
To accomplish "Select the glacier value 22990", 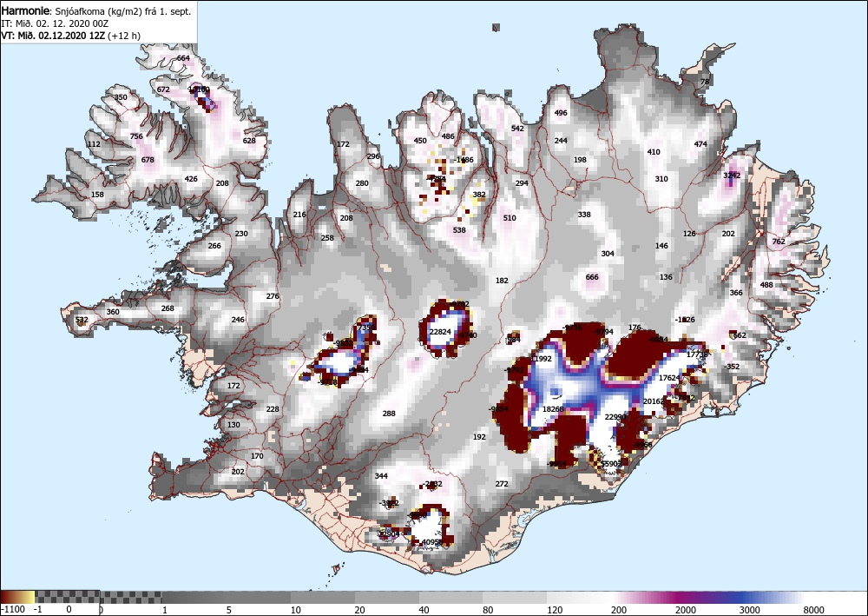I will tap(615, 417).
